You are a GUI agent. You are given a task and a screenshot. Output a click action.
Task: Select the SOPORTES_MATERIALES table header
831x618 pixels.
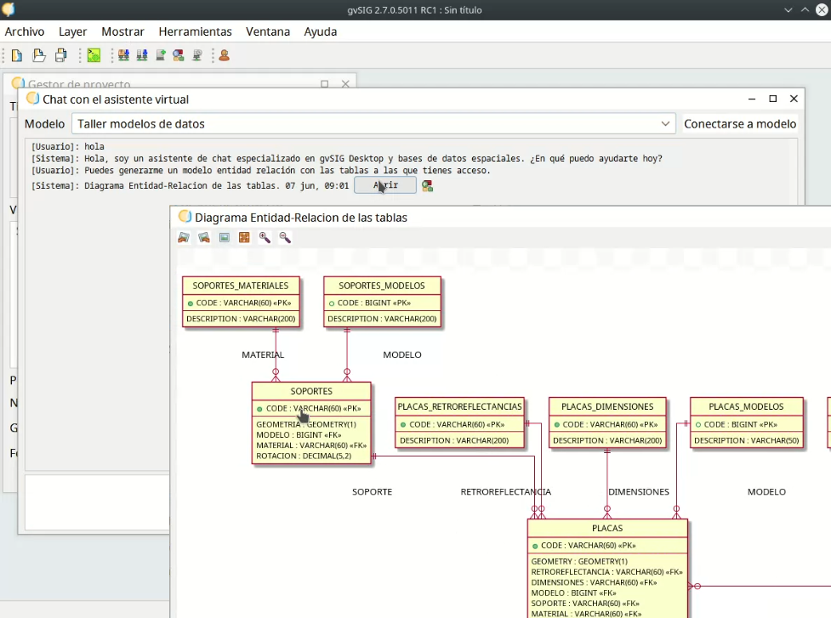click(240, 286)
